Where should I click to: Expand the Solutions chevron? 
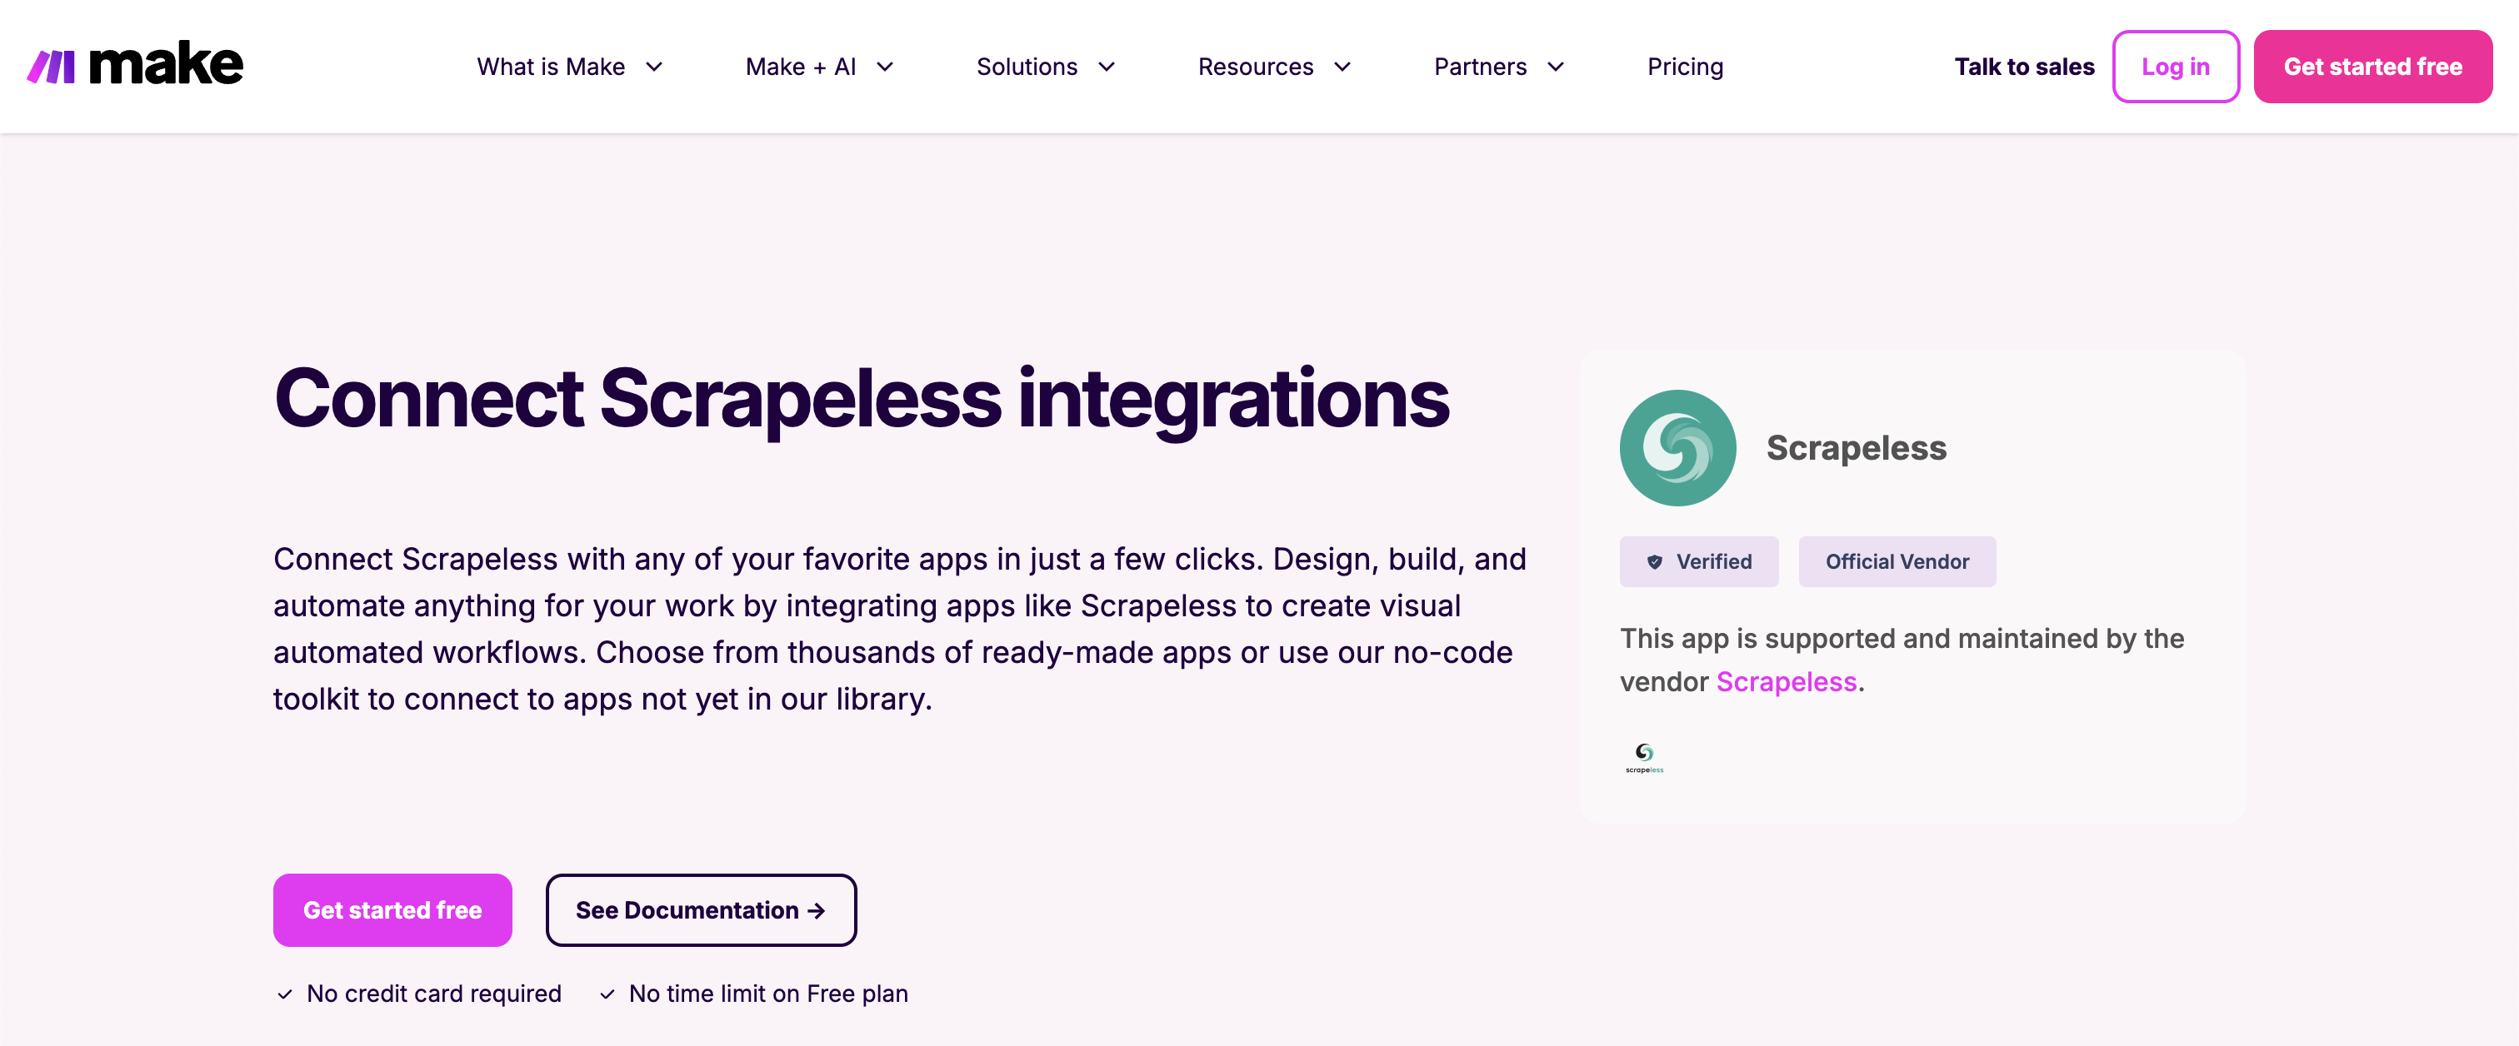(x=1107, y=67)
